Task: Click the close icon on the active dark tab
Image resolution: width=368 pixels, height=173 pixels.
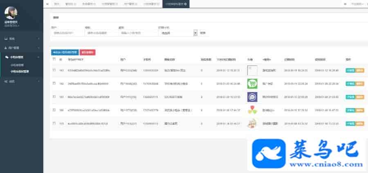Action: coord(186,4)
